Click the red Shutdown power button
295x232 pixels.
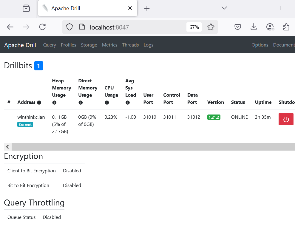click(286, 119)
